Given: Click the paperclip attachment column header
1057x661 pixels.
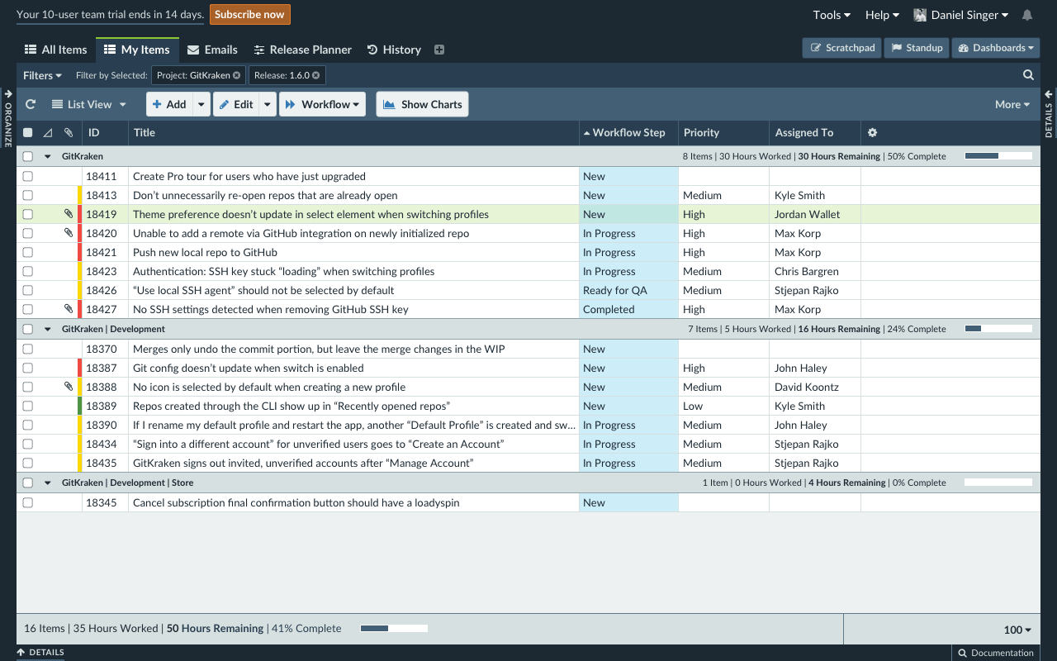Looking at the screenshot, I should (x=69, y=132).
